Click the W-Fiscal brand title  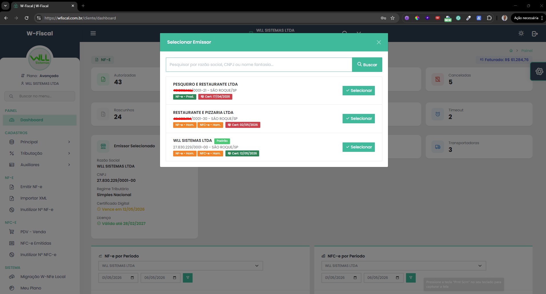[40, 33]
